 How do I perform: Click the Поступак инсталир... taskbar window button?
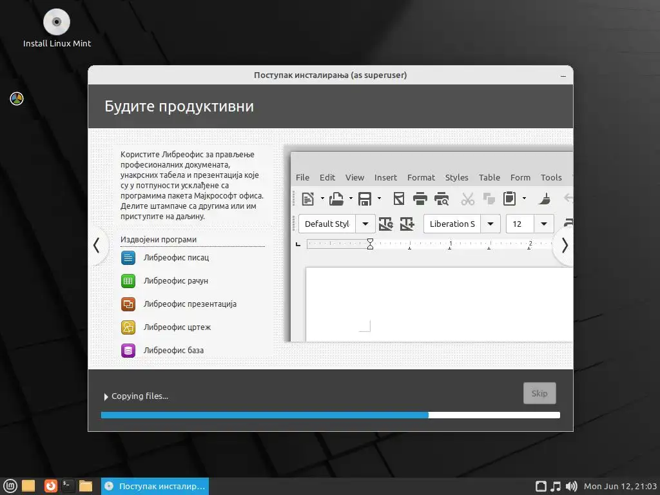155,486
